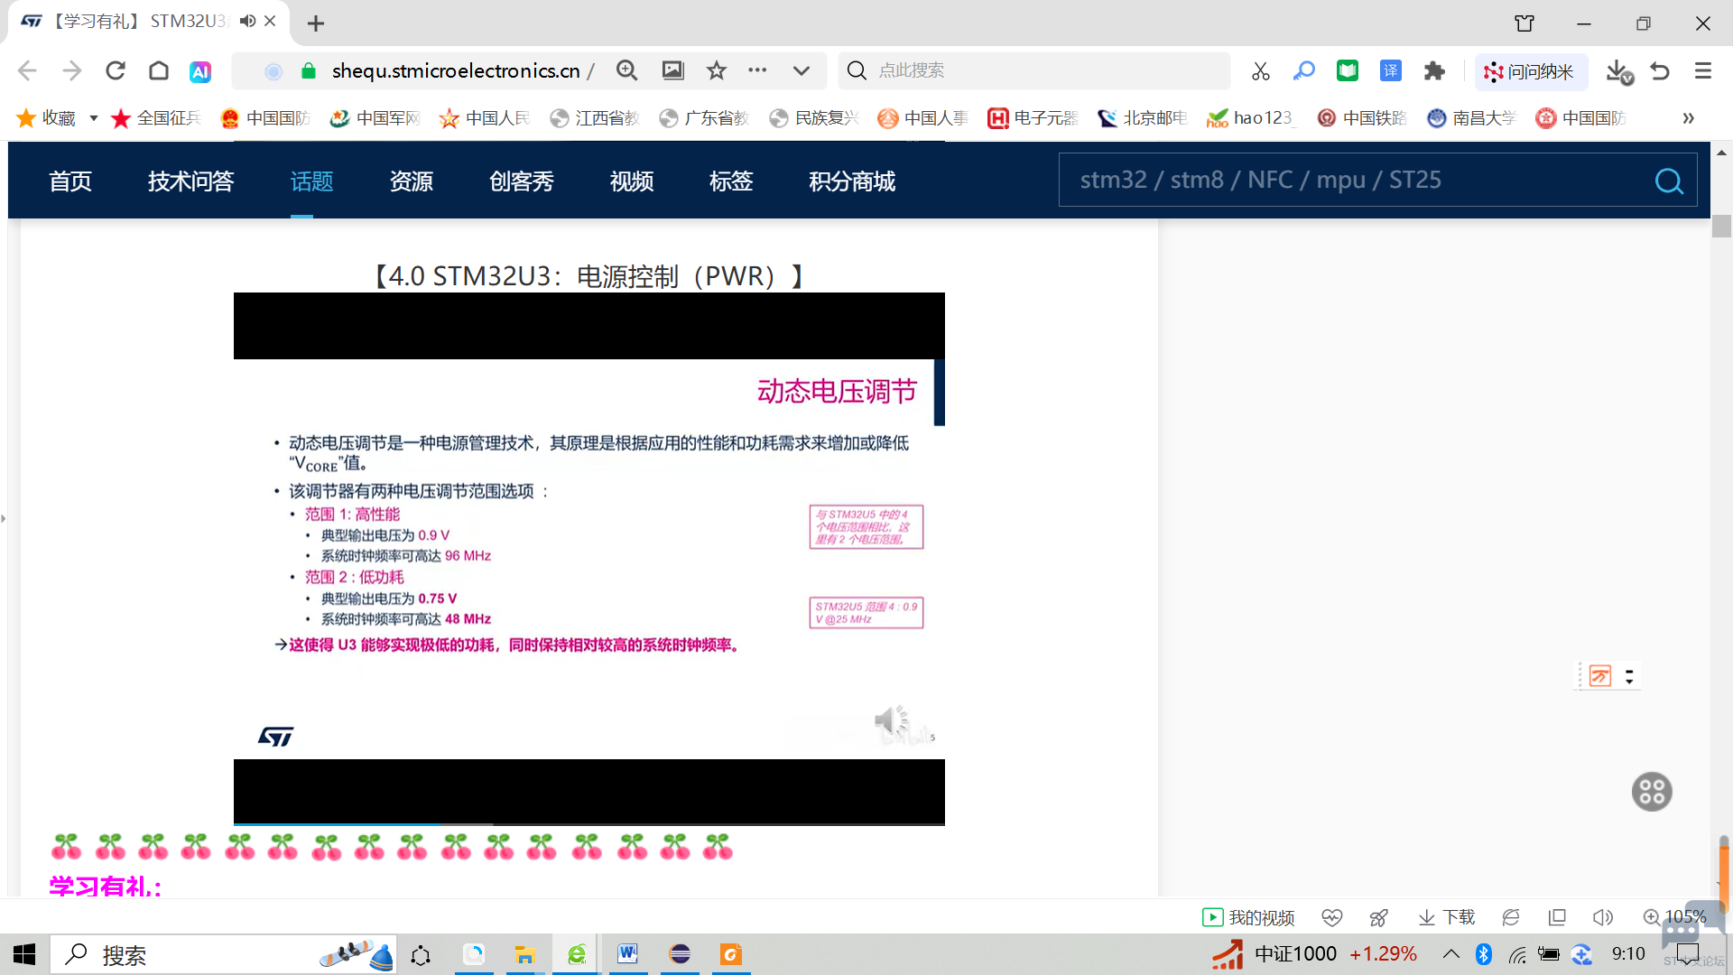Zoom in with the address bar magnifier icon
This screenshot has height=975, width=1733.
click(x=626, y=70)
